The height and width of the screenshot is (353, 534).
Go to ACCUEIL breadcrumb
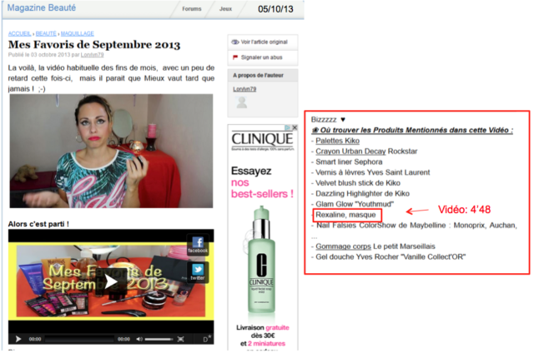(x=19, y=33)
